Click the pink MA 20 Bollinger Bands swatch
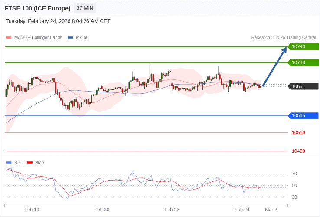This screenshot has width=320, height=217. click(x=9, y=38)
